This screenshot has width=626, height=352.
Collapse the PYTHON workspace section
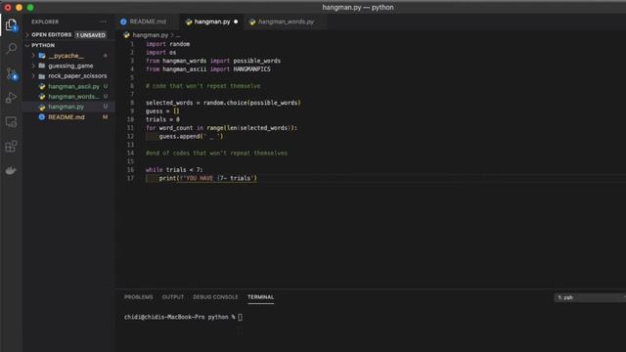coord(27,45)
